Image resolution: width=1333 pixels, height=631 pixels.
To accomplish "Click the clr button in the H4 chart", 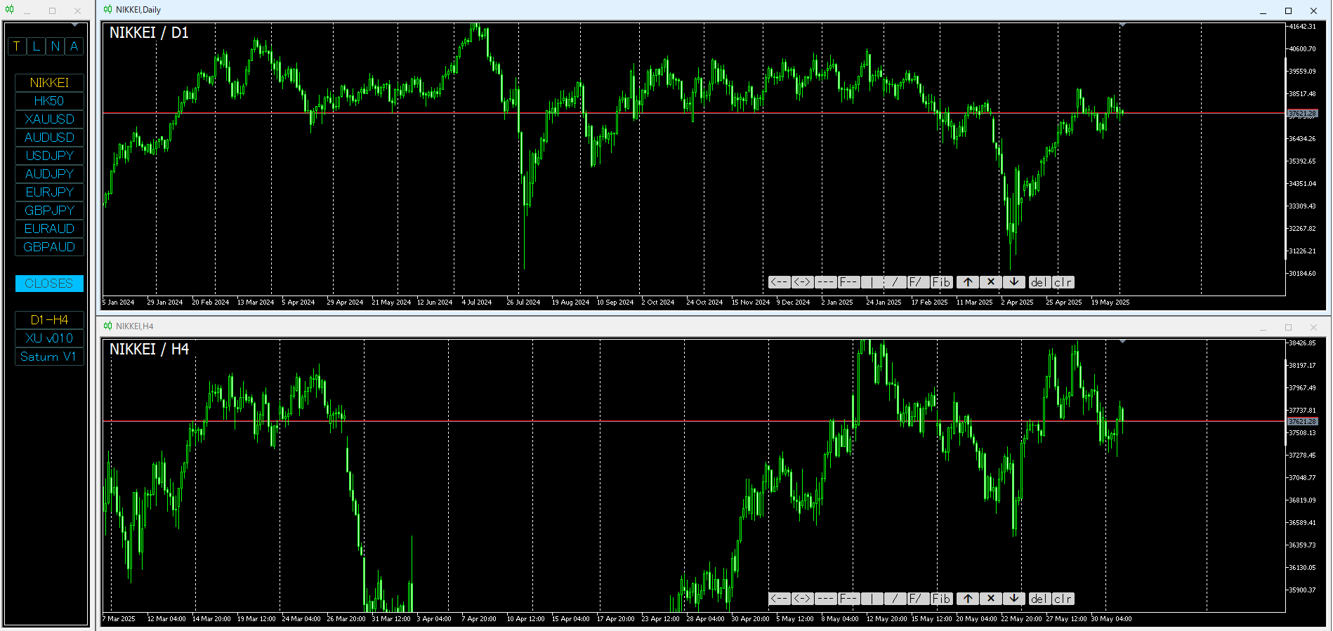I will click(1063, 599).
